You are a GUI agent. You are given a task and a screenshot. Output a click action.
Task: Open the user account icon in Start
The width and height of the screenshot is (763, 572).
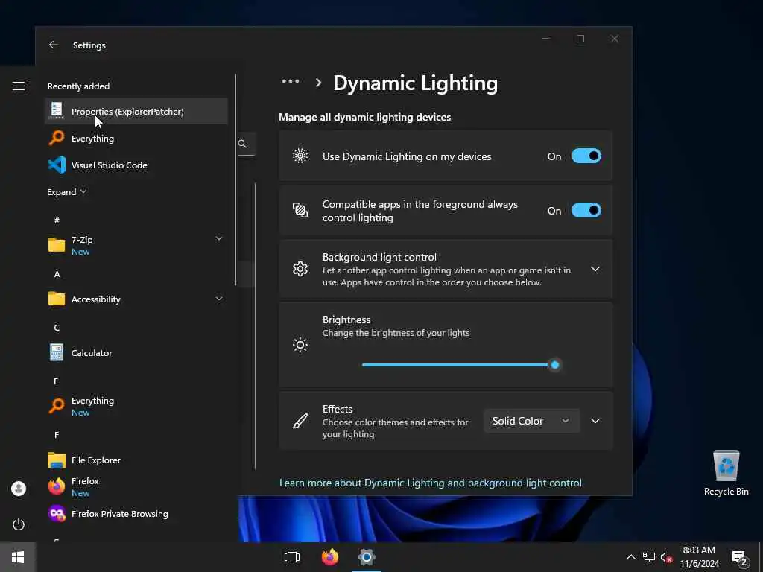(19, 489)
